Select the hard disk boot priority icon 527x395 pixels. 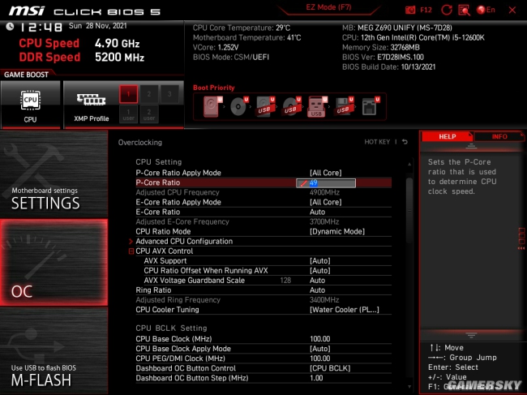pos(212,106)
